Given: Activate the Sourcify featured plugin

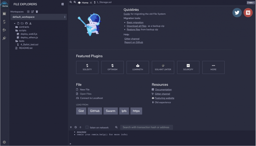Looking at the screenshot, I should point(188,67).
